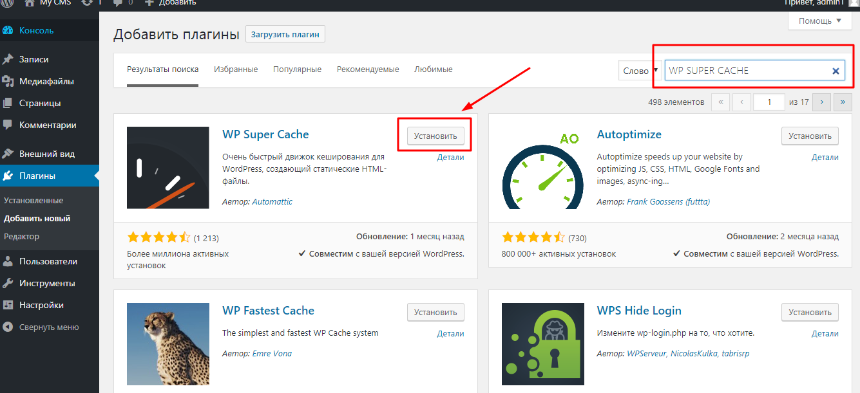The width and height of the screenshot is (860, 393).
Task: Install the WP Super Cache plugin
Action: [x=435, y=136]
